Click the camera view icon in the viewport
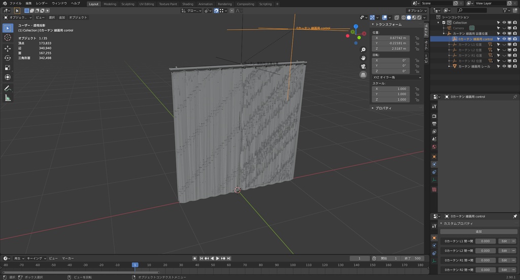The image size is (520, 280). [x=363, y=66]
